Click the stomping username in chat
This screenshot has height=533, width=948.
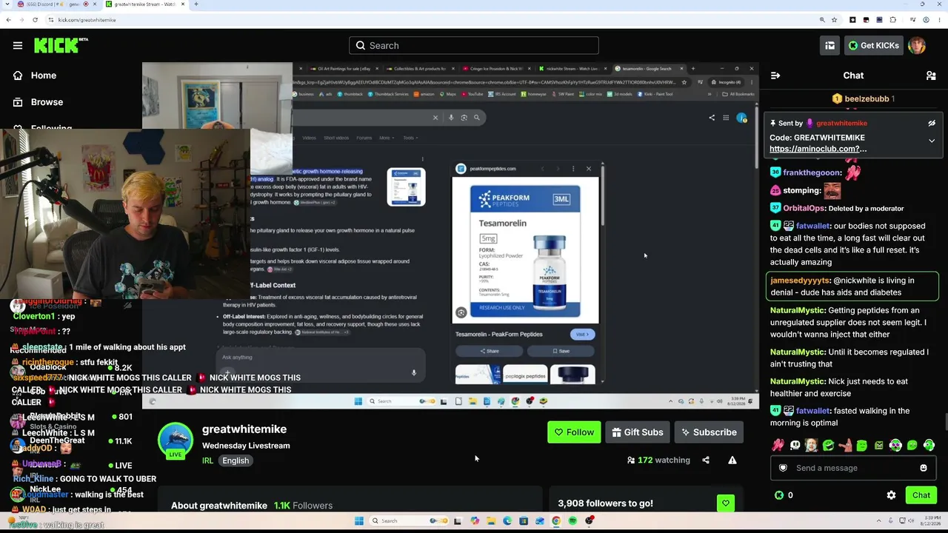(x=801, y=191)
